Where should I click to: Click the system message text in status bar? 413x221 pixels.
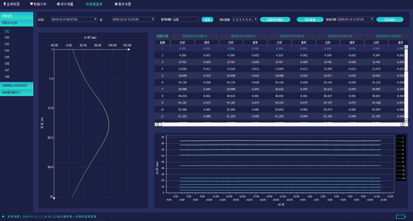52,217
